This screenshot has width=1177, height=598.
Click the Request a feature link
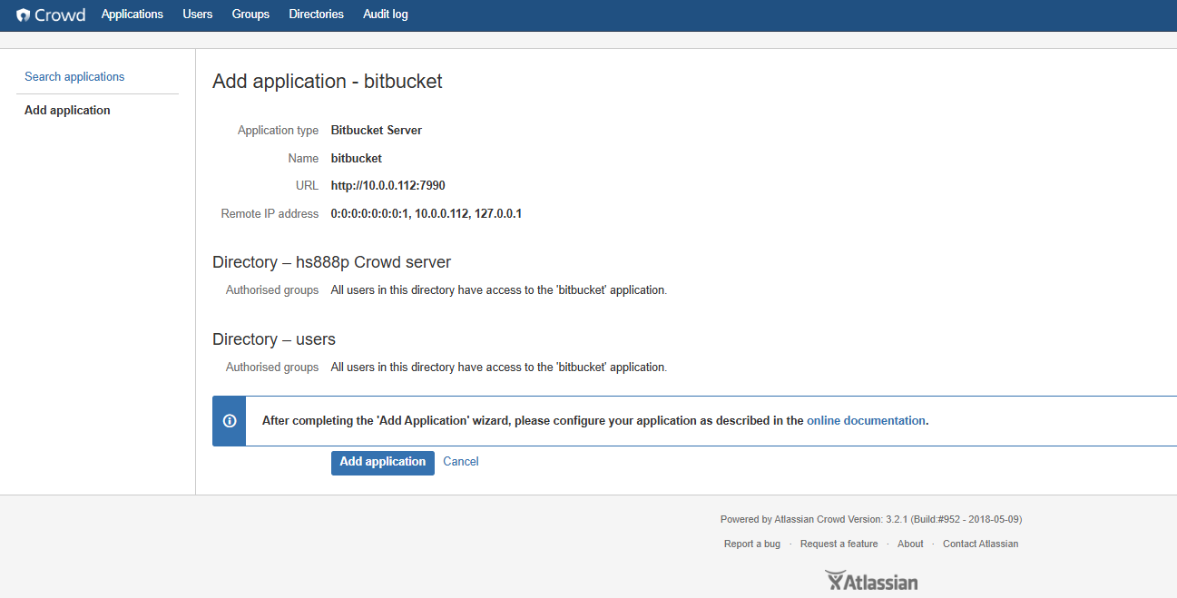point(839,544)
